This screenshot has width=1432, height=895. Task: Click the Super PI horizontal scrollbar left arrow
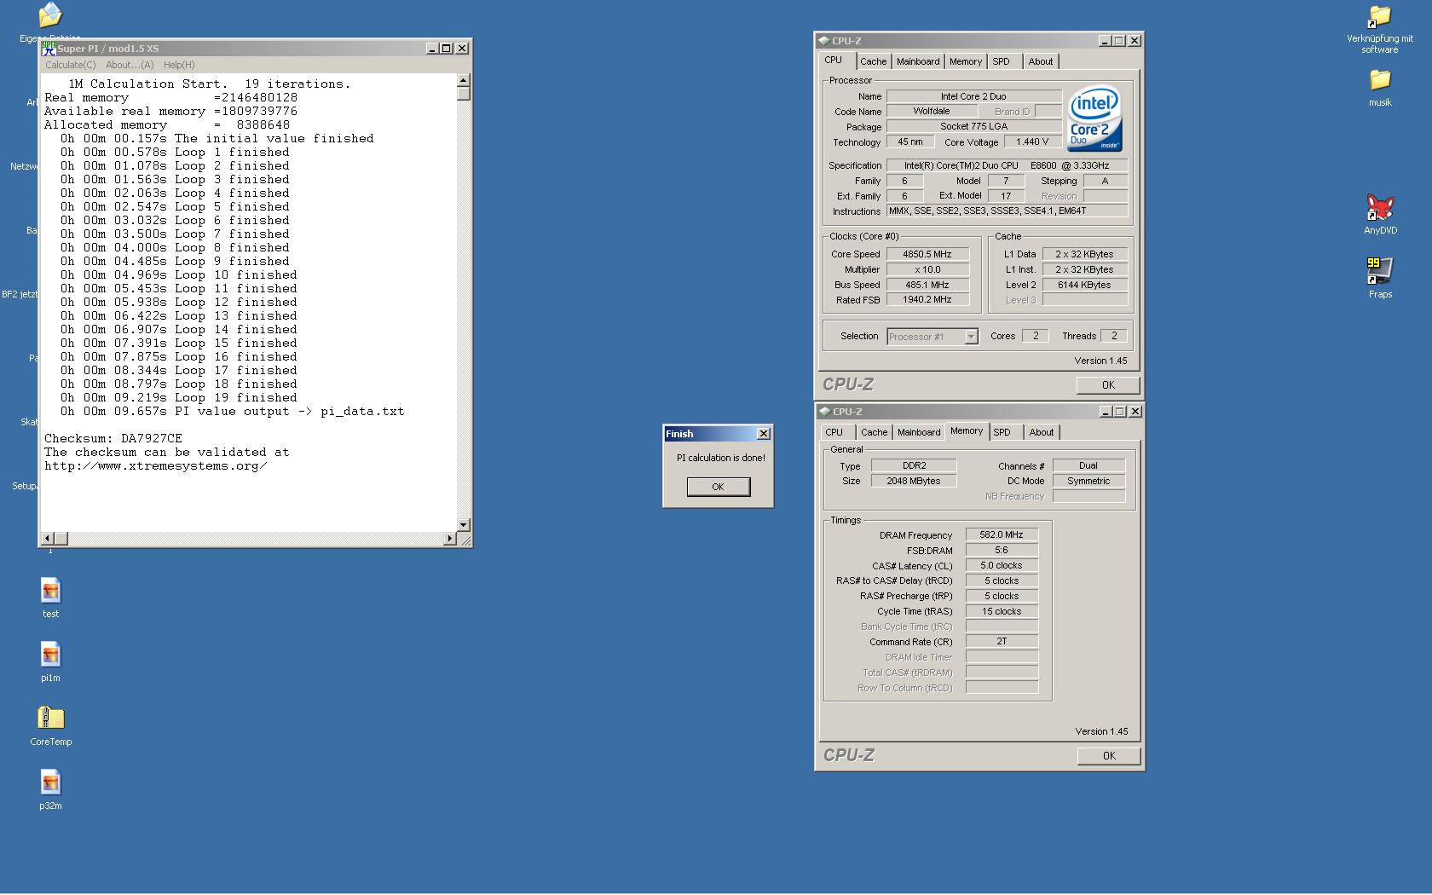pos(48,539)
